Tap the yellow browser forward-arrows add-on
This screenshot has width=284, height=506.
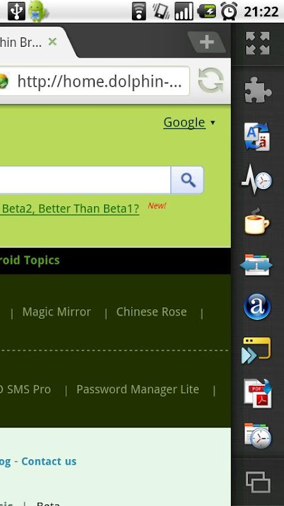click(256, 350)
